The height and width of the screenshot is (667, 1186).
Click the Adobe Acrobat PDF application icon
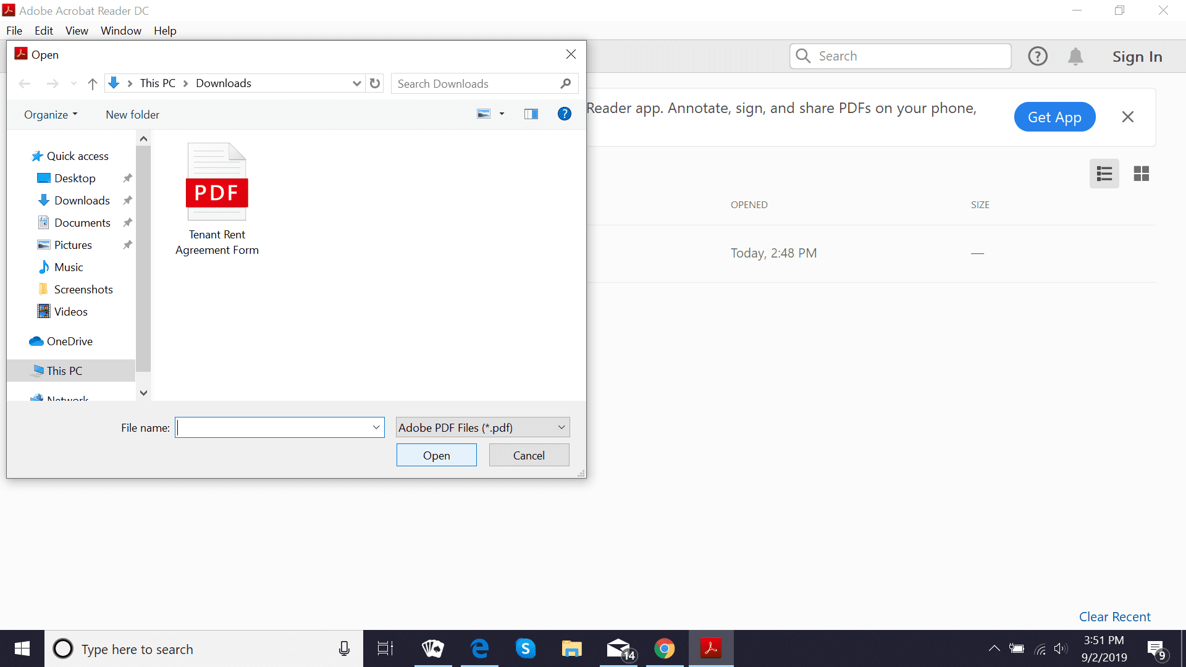point(710,648)
